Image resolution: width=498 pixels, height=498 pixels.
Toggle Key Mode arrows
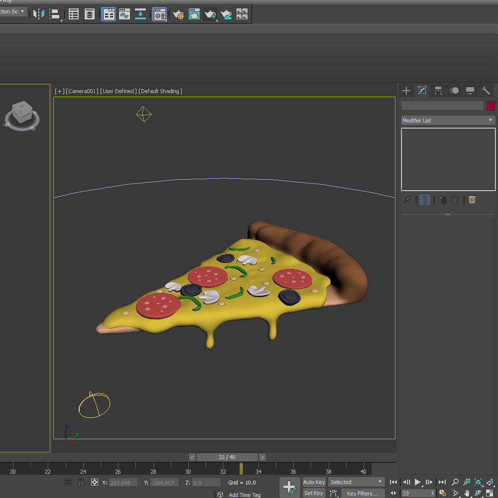point(393,493)
